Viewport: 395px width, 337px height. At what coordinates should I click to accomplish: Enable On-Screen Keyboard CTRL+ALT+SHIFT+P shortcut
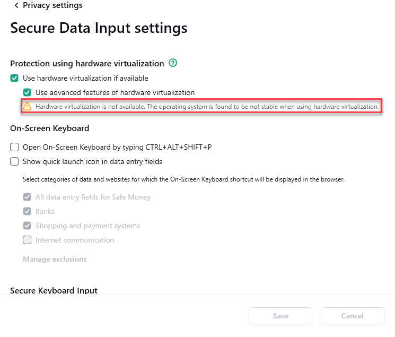pyautogui.click(x=14, y=147)
